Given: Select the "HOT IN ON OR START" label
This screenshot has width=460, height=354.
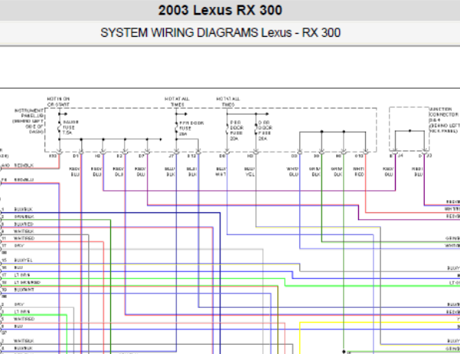Looking at the screenshot, I should pos(58,102).
